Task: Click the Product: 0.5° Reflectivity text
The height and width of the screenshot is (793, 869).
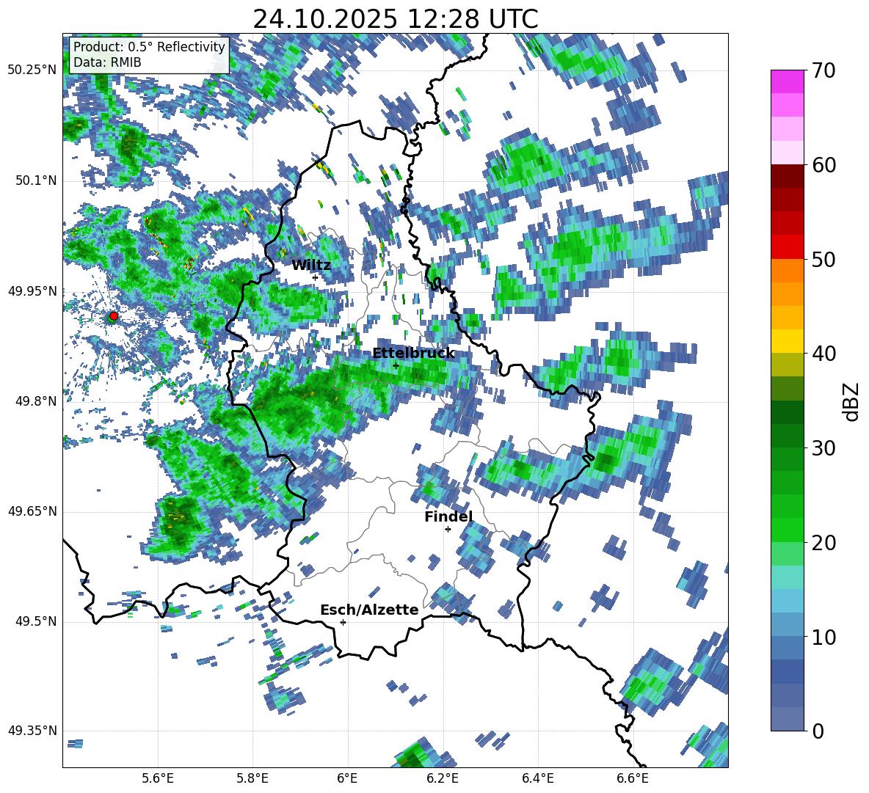Action: coord(149,46)
